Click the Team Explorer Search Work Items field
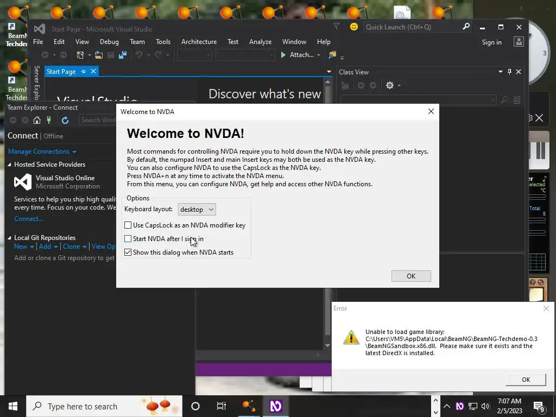 pos(98,120)
